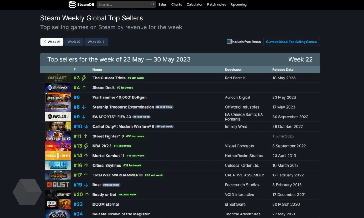The image size is (364, 218).
Task: Sort by the Release Date column header
Action: tap(282, 69)
